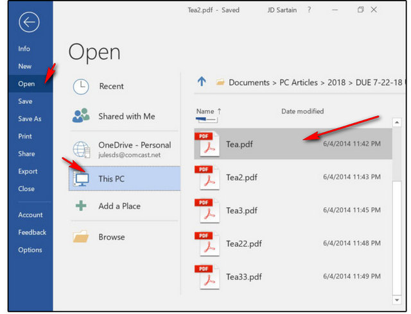The width and height of the screenshot is (411, 314).
Task: Click the Tea22.pdf file name
Action: 244,244
